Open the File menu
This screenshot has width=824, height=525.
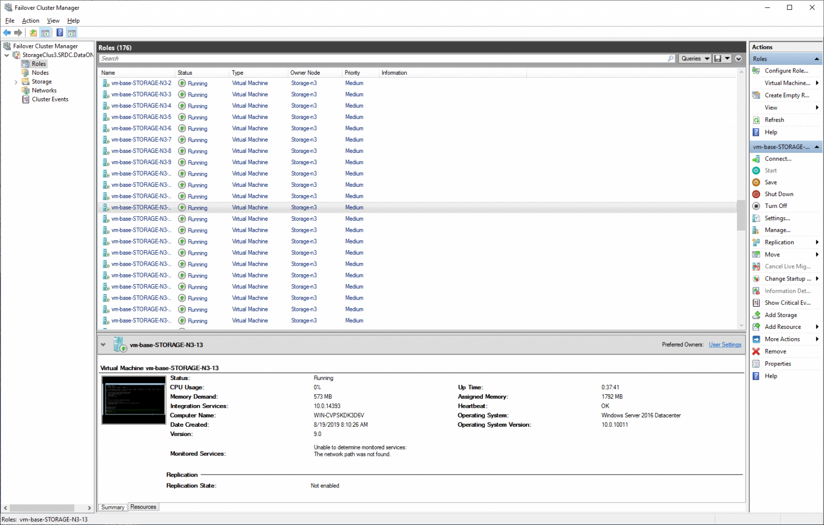pos(10,21)
